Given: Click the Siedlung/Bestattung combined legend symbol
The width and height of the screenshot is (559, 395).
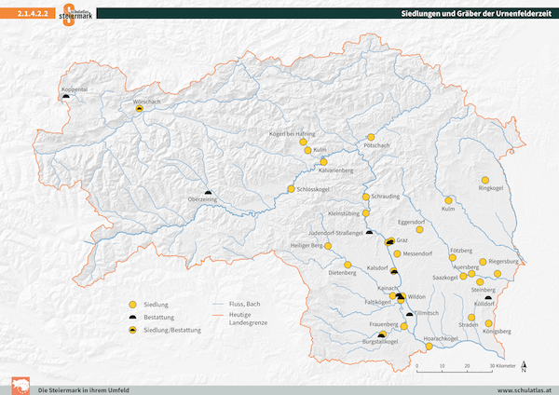Looking at the screenshot, I should [x=132, y=330].
